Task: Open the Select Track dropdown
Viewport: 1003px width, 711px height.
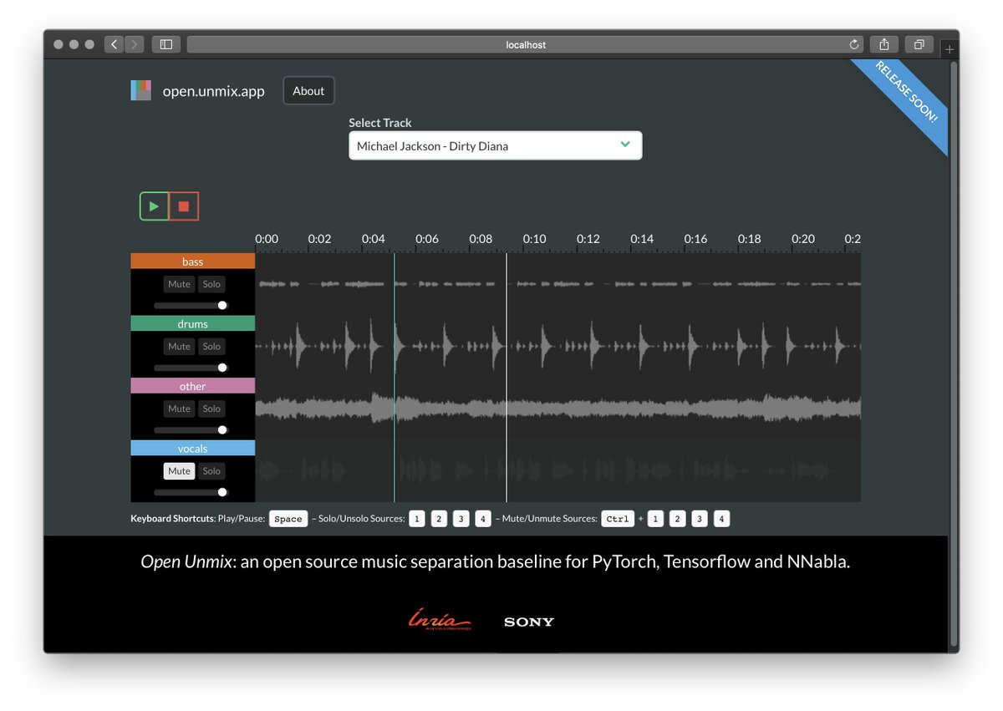Action: tap(495, 145)
